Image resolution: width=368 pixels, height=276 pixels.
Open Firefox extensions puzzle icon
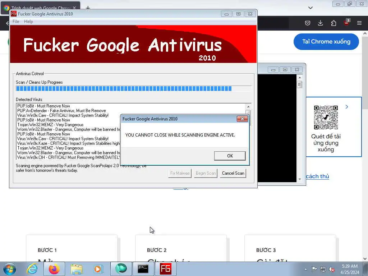(333, 23)
